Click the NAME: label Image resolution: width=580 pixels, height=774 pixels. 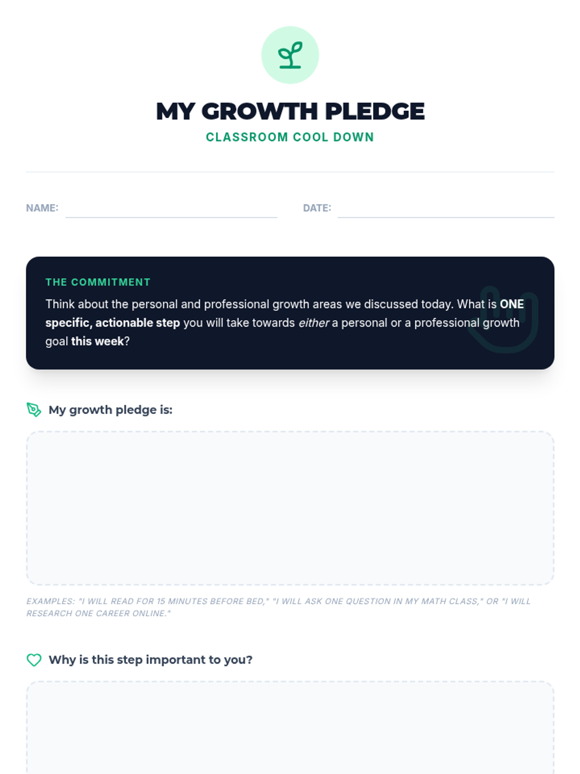42,208
